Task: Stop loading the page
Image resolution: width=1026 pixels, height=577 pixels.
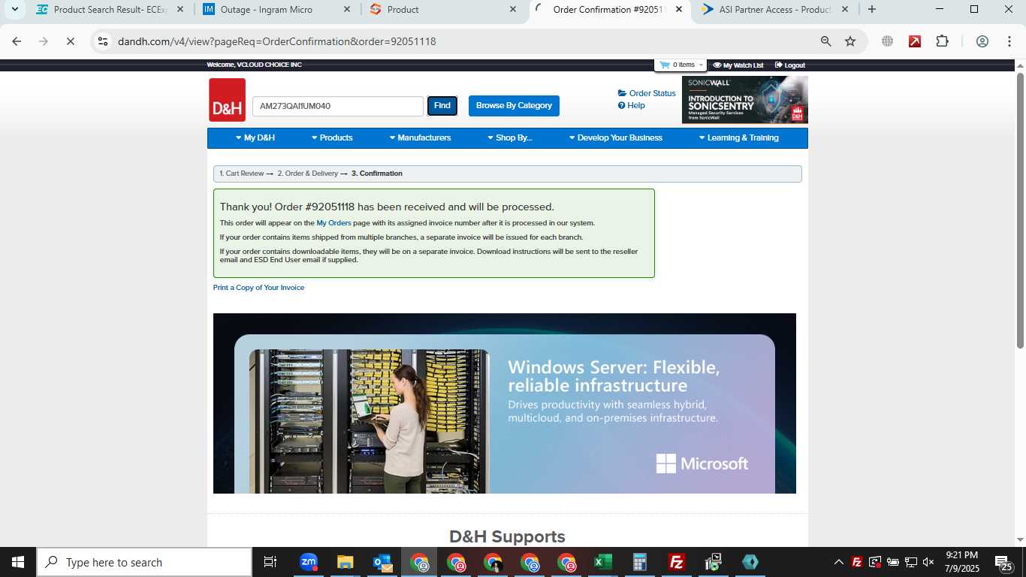Action: [71, 41]
